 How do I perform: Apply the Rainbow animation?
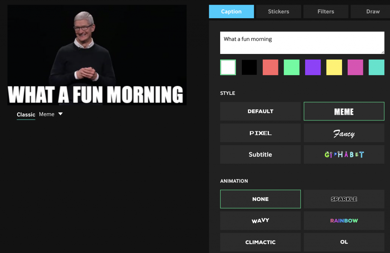click(344, 221)
